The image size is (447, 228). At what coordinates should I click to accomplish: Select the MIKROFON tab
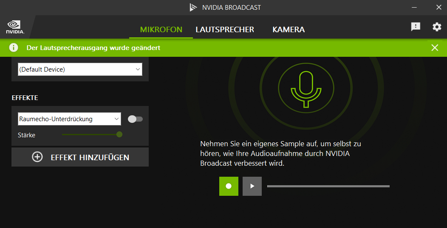pyautogui.click(x=161, y=30)
